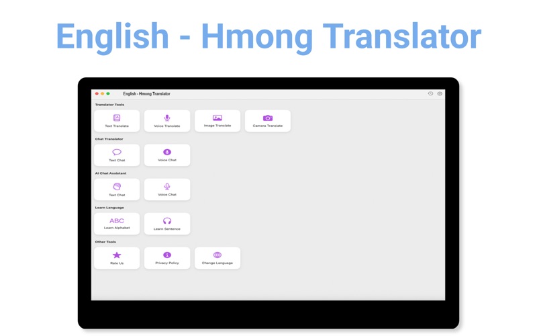This screenshot has width=537, height=336.
Task: Open the Learn Sentence headphones card
Action: point(167,224)
